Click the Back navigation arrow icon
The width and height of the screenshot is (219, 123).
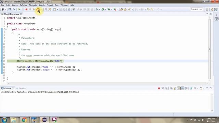[152, 9]
